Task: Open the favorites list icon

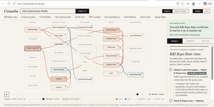Action: [x=188, y=4]
